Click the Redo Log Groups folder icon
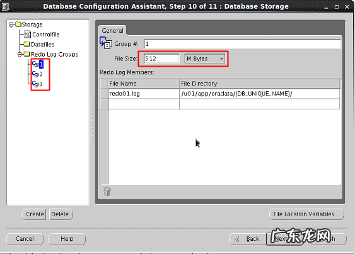355x254 pixels. (x=27, y=54)
